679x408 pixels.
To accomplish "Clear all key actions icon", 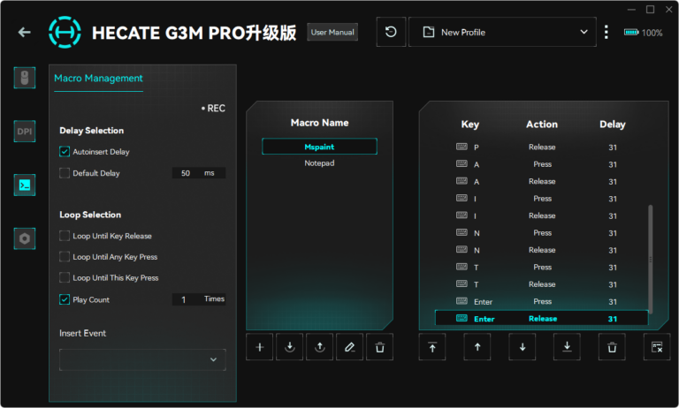I will point(657,347).
